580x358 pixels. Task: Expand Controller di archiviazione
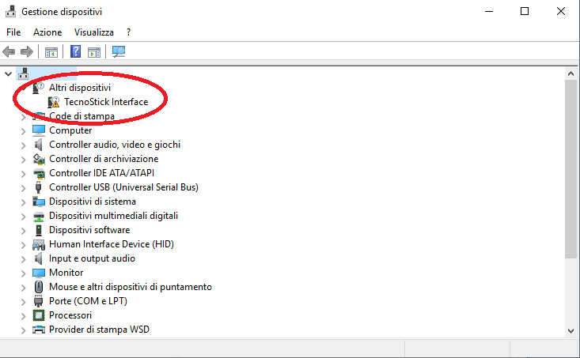(x=23, y=160)
